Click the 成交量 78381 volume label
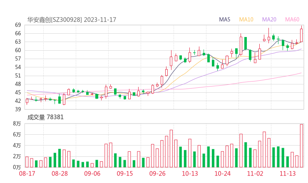308x183 pixels. [45, 117]
